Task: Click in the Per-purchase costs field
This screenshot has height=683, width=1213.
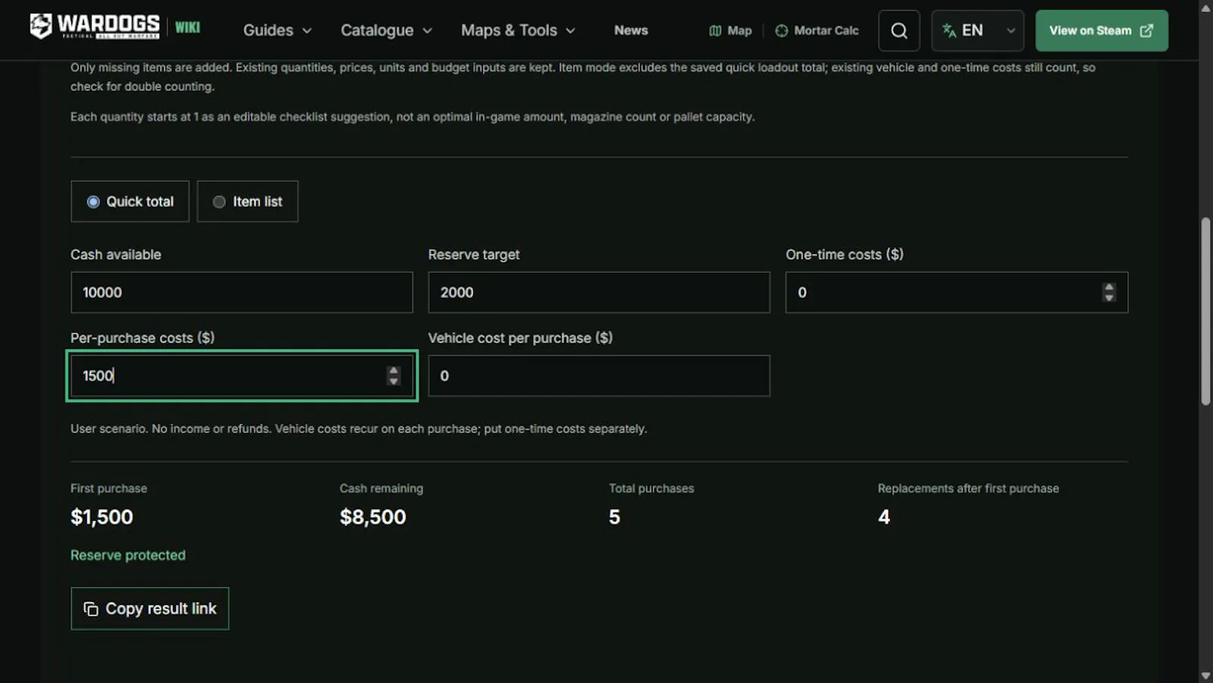Action: tap(242, 376)
